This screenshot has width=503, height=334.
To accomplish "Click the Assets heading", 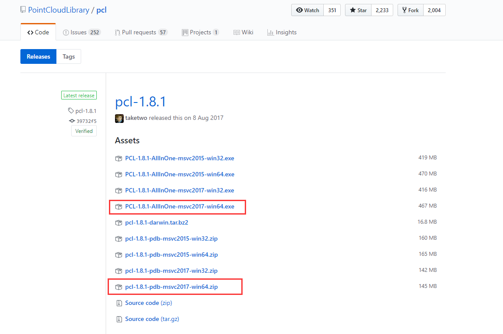I will (127, 140).
